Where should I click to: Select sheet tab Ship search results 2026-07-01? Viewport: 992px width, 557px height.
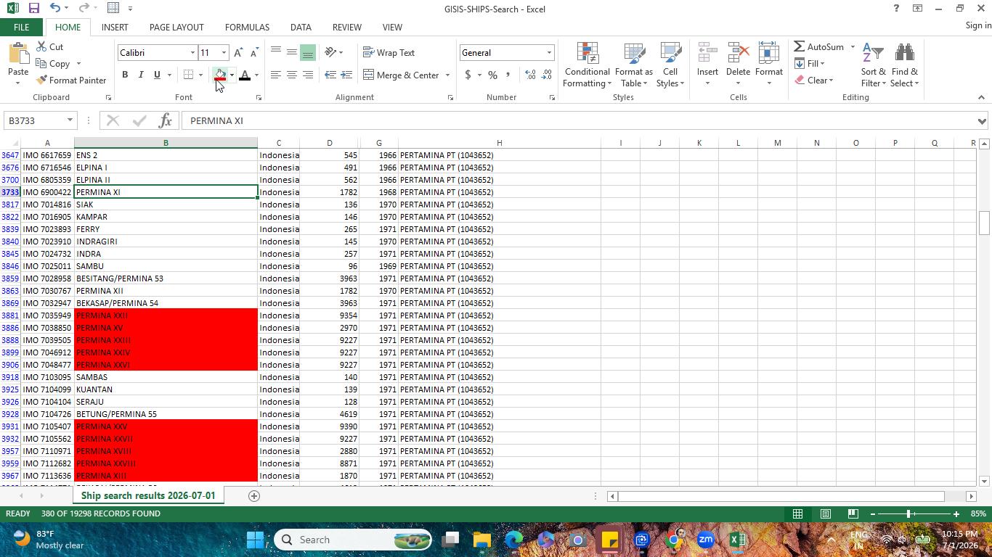click(x=148, y=495)
